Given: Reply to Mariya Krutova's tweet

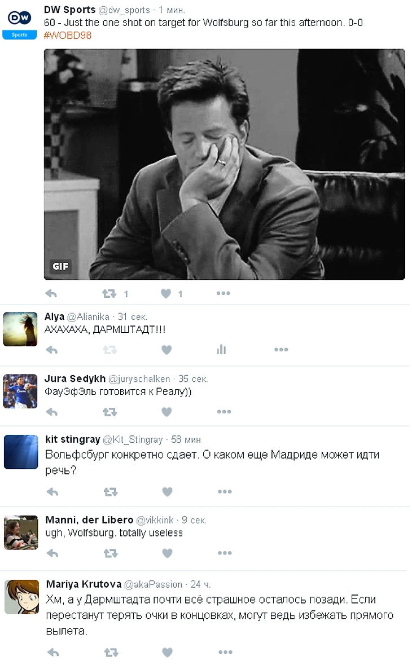Looking at the screenshot, I should 53,652.
